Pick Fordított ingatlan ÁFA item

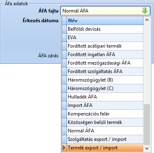click(105, 54)
